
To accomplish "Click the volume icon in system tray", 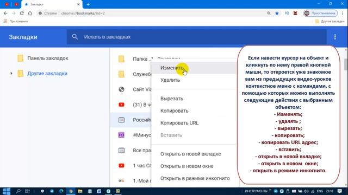I will point(307,191).
